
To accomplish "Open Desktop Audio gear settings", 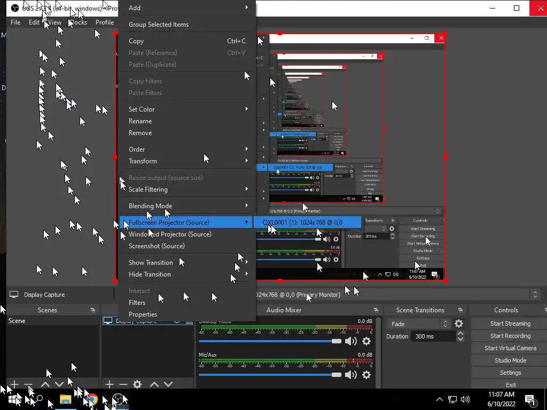I will [x=366, y=341].
